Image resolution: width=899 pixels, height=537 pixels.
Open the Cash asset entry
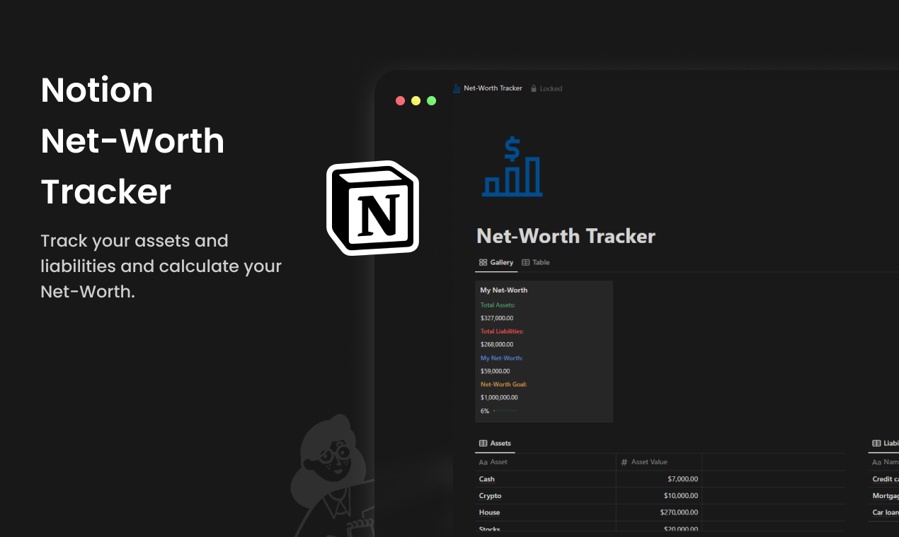coord(486,478)
